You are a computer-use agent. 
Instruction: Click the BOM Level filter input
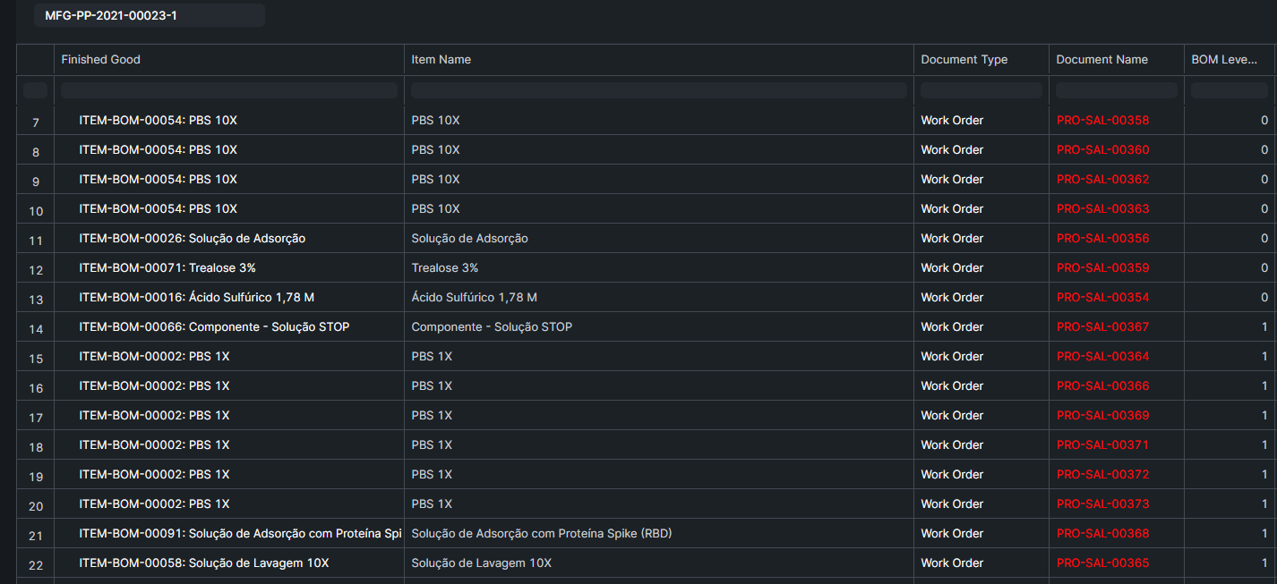click(x=1230, y=89)
